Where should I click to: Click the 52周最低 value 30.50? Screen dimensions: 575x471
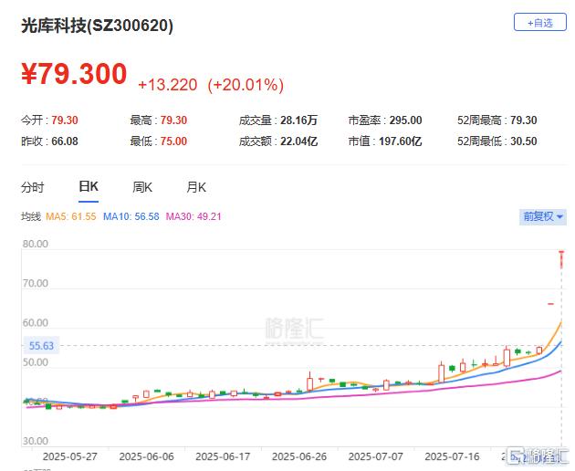point(523,141)
